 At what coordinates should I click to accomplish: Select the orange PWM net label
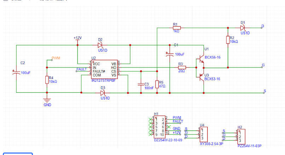pos(56,58)
